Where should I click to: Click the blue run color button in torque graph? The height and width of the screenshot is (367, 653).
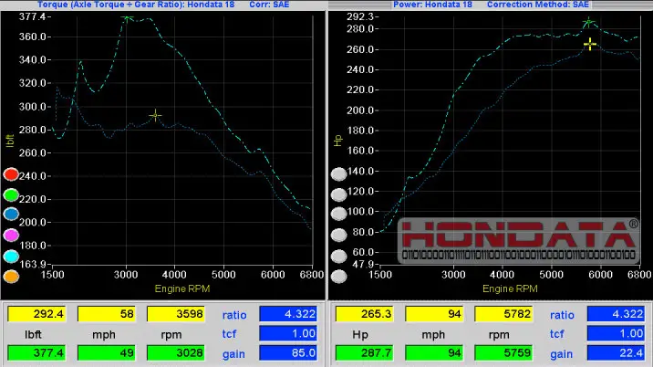[11, 215]
